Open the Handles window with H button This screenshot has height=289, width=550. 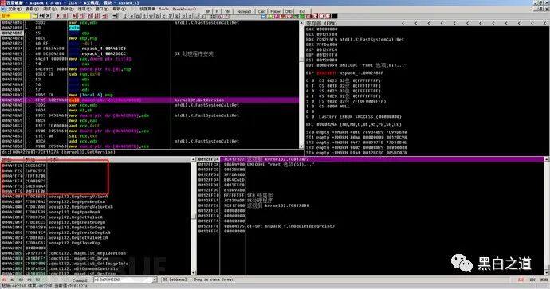click(x=158, y=16)
